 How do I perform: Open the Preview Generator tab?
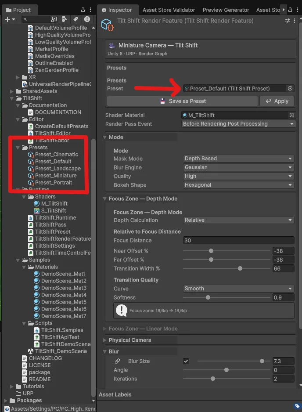[226, 9]
